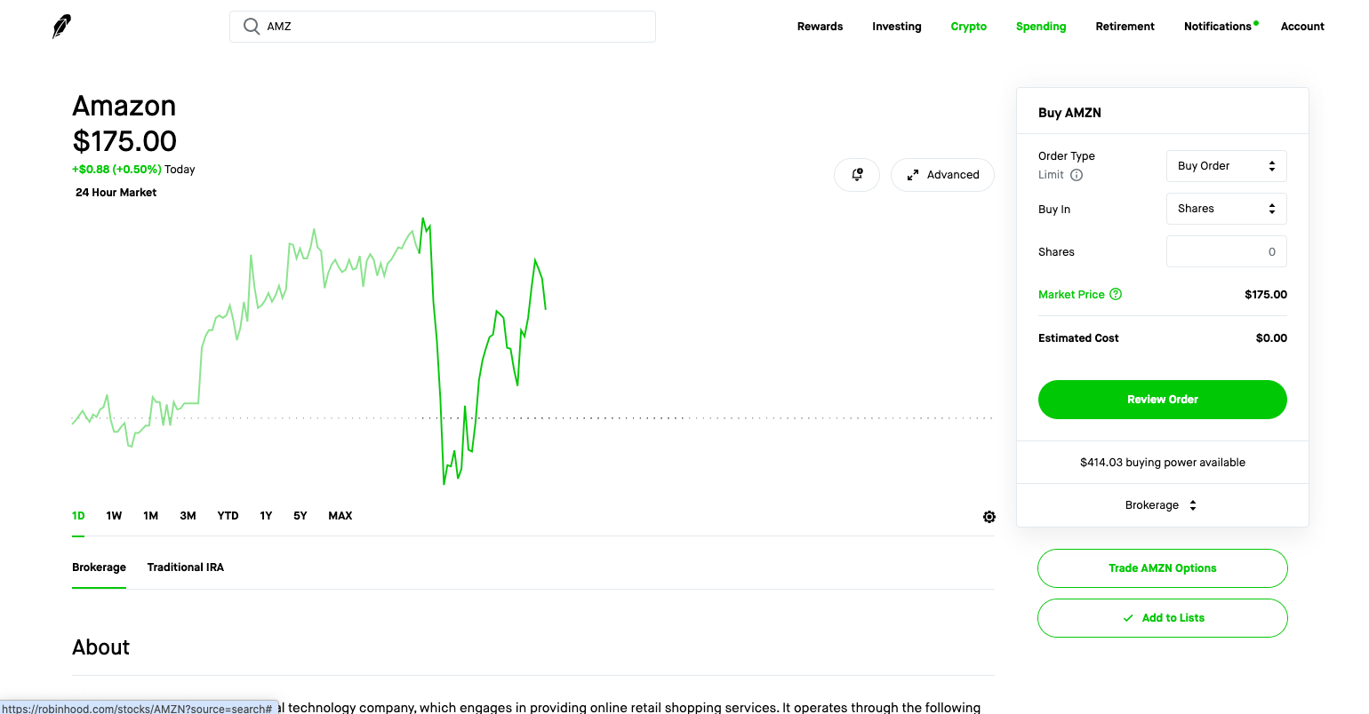Image resolution: width=1369 pixels, height=714 pixels.
Task: Open chart settings gear icon
Action: (989, 517)
